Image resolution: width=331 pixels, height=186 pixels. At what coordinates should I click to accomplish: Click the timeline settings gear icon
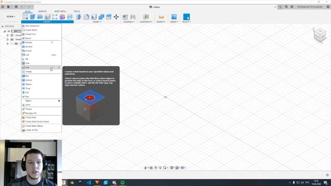[327, 175]
